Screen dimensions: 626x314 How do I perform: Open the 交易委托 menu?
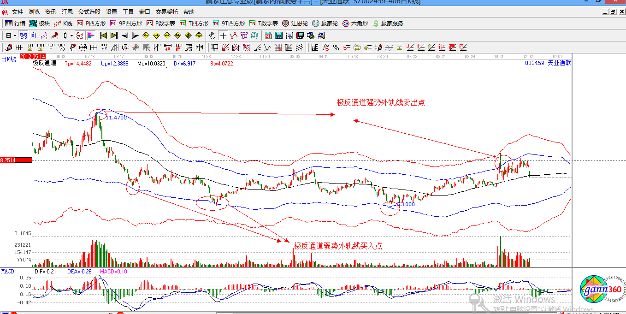point(166,12)
